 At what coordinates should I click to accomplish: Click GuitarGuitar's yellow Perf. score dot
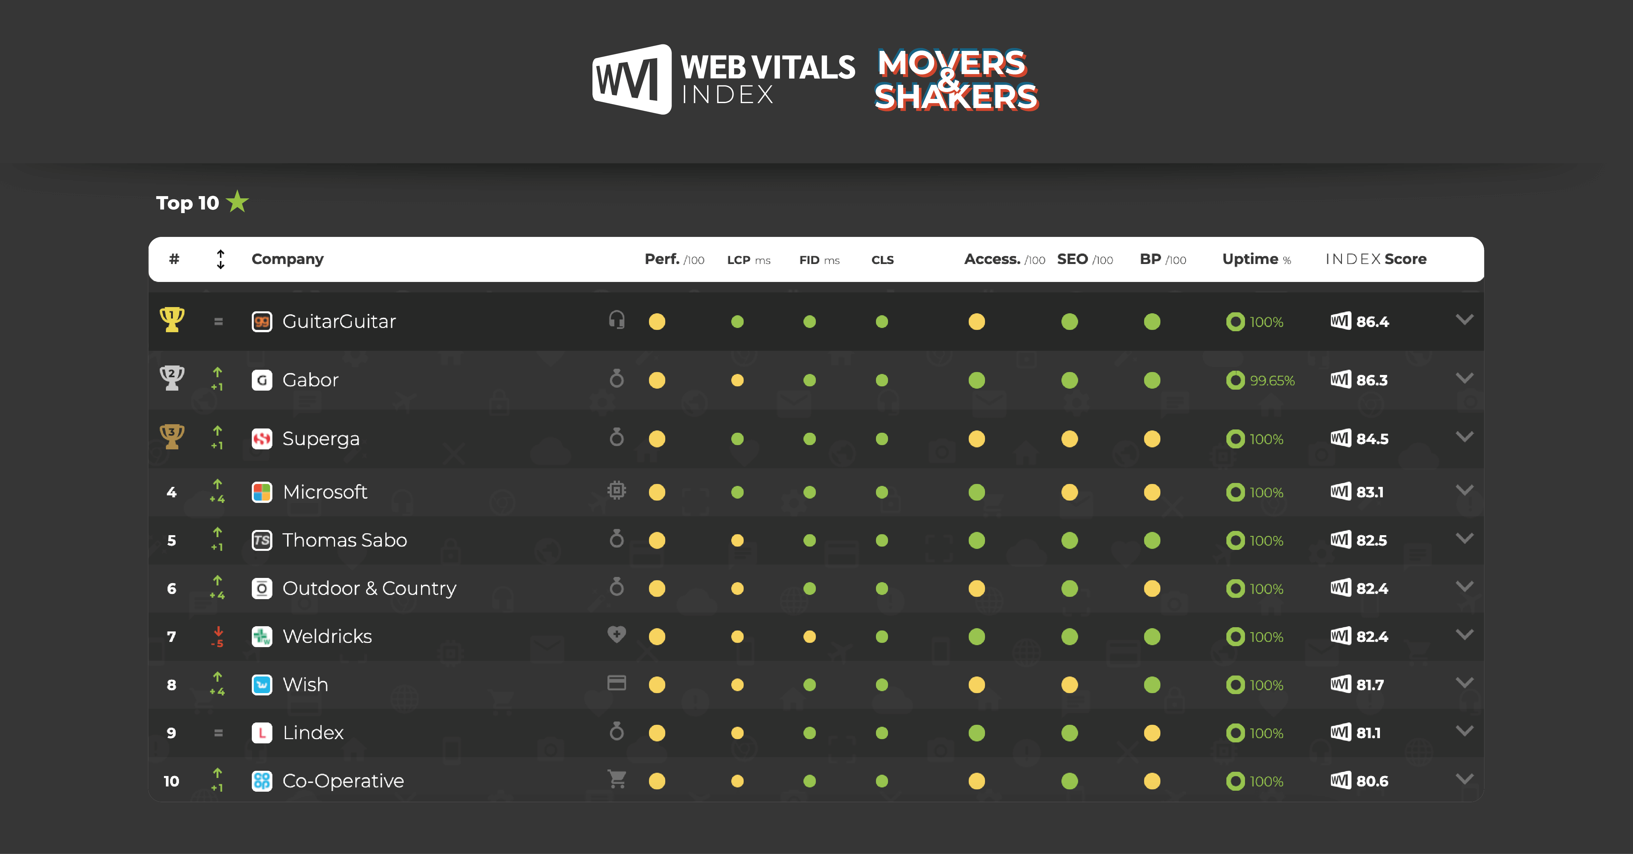point(657,322)
